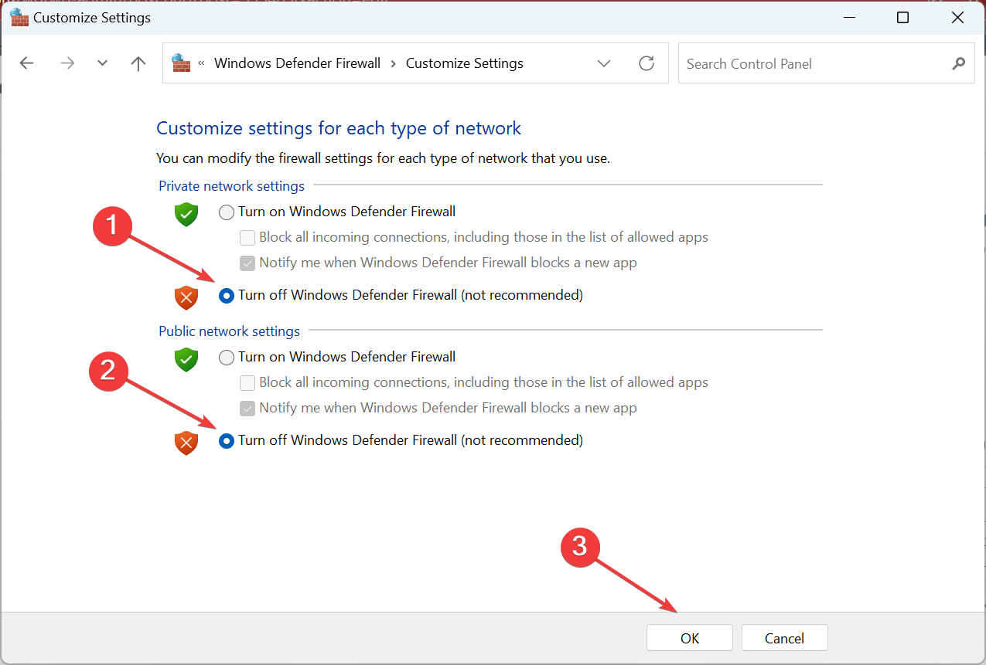Click 'You can modify the firewall settings' text
Screen dimensions: 986x665
click(x=383, y=158)
